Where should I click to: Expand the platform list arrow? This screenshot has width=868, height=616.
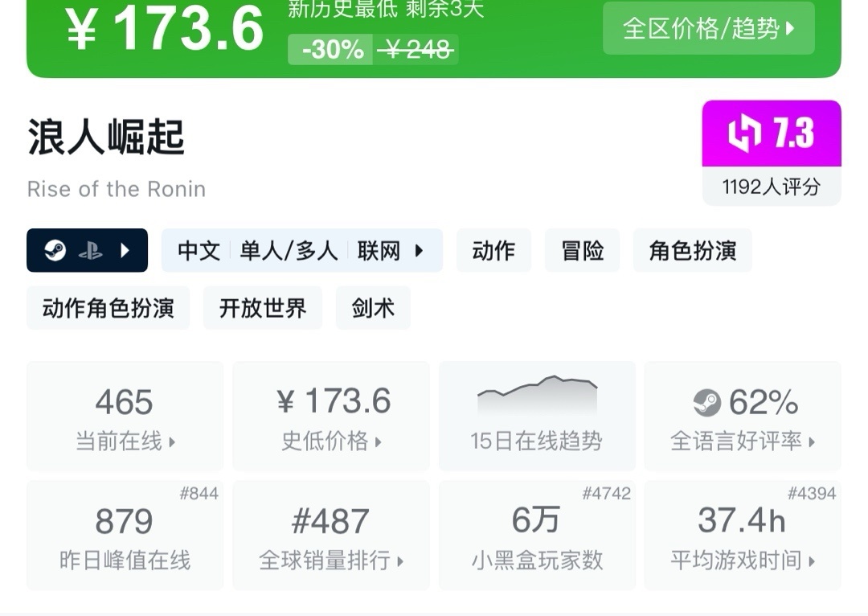125,251
